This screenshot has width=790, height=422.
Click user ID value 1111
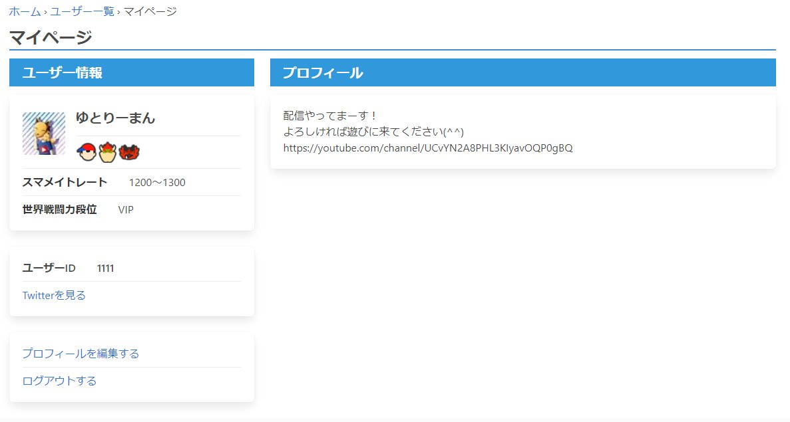click(105, 268)
